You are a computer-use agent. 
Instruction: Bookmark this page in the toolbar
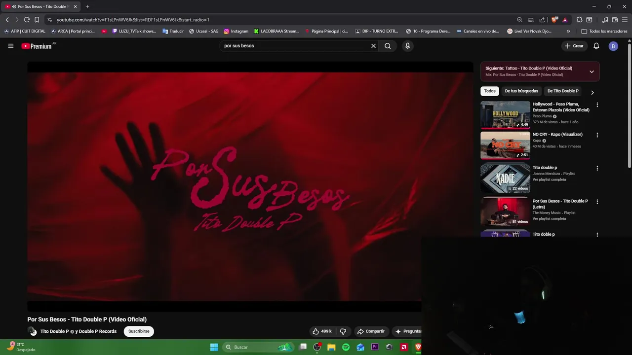[x=37, y=20]
